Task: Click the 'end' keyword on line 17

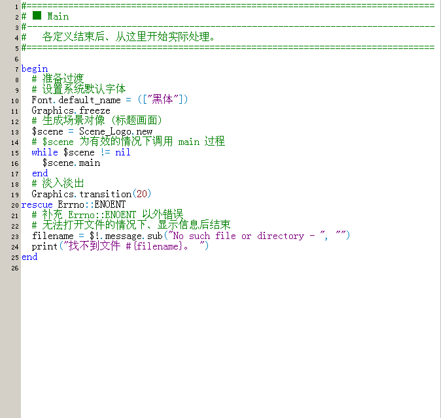Action: pos(40,174)
